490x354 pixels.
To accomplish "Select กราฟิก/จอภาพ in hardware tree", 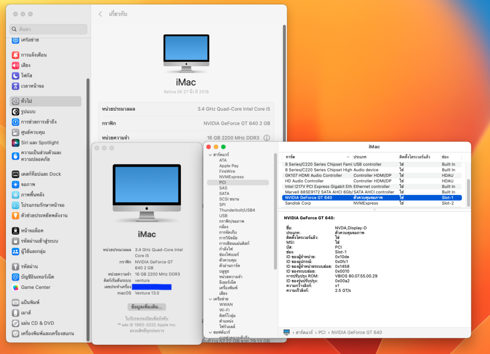I will (x=232, y=221).
